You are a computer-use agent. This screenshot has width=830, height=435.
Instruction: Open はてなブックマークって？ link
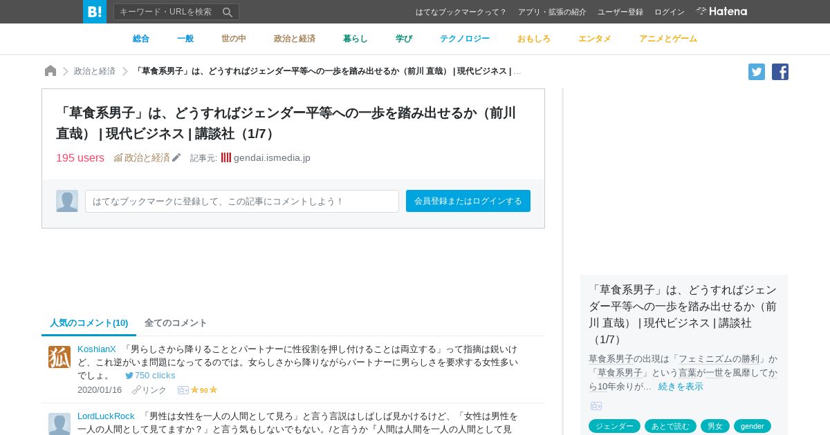click(x=461, y=12)
